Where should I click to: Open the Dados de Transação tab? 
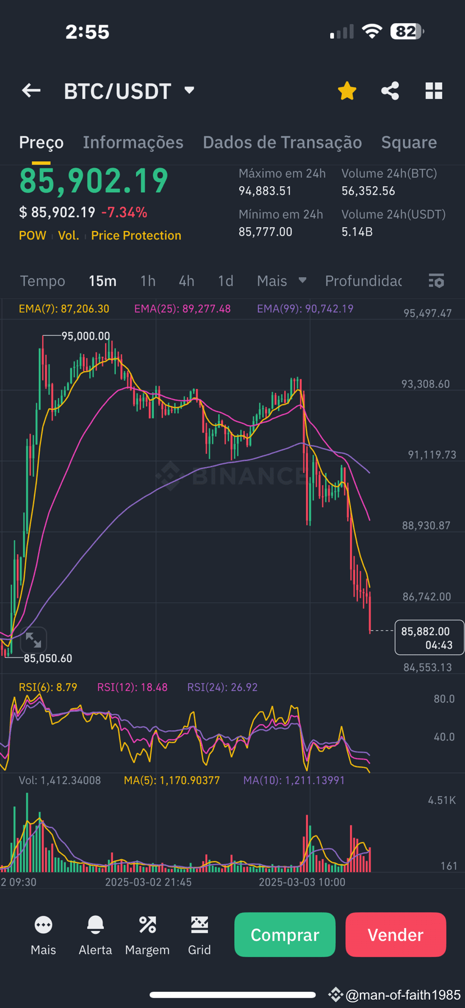pyautogui.click(x=282, y=142)
